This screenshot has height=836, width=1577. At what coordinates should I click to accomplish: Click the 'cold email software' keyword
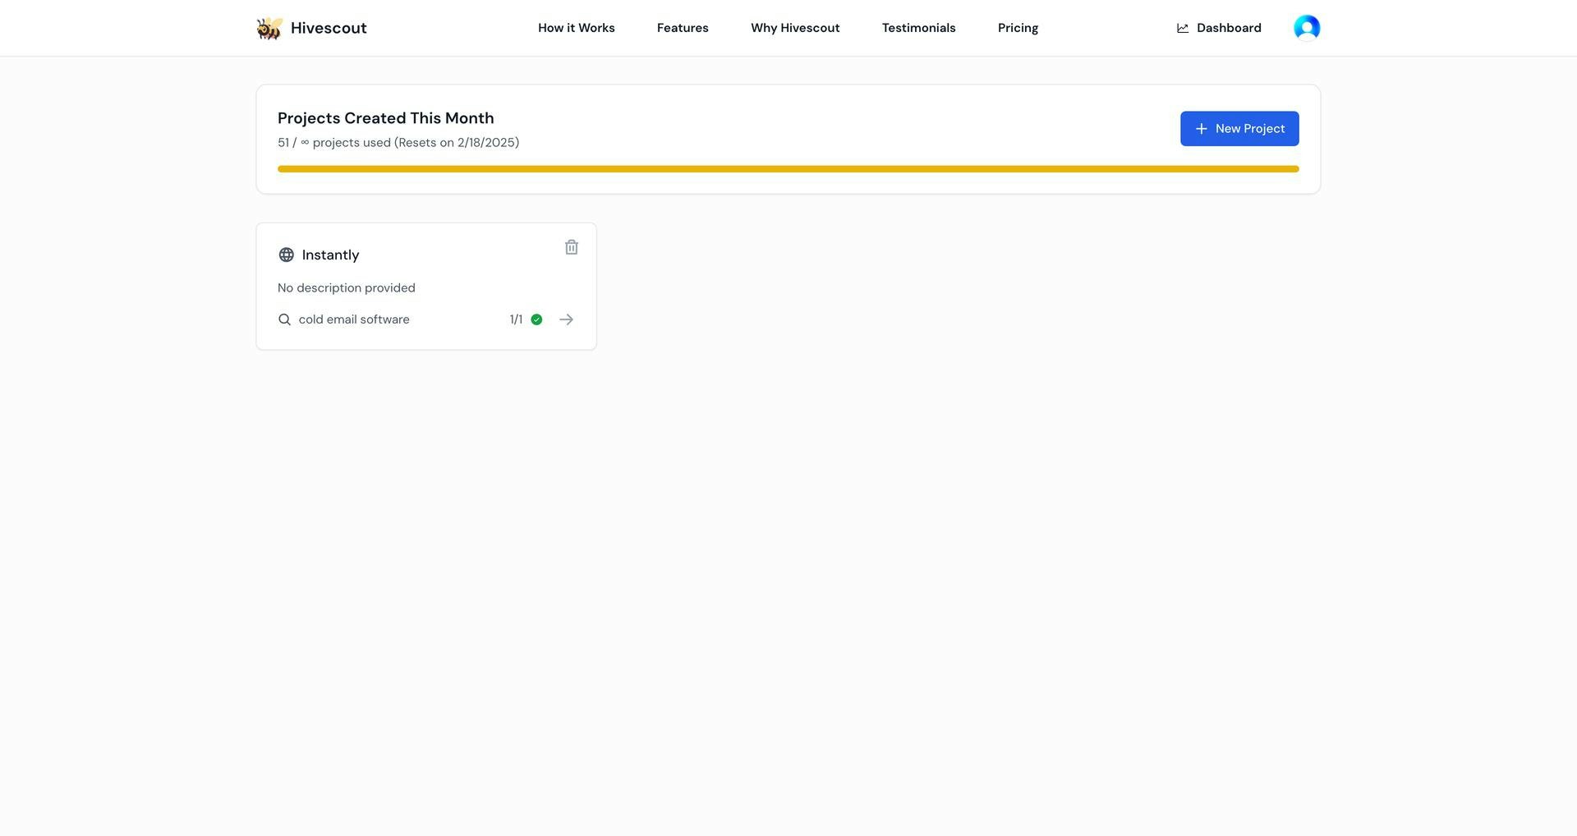click(354, 319)
